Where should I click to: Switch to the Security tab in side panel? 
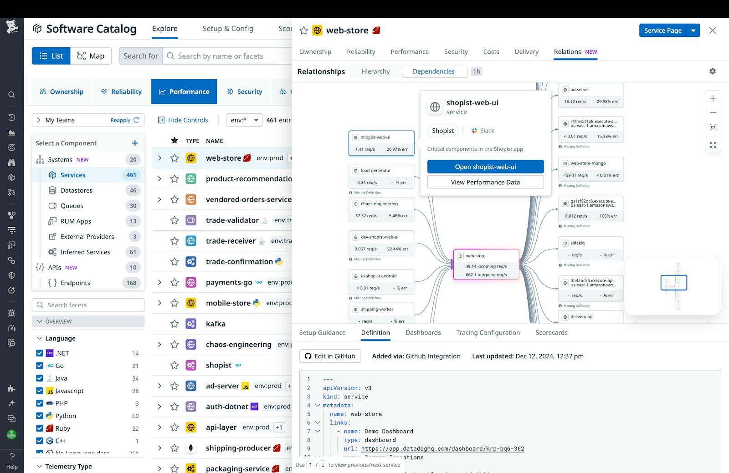456,52
